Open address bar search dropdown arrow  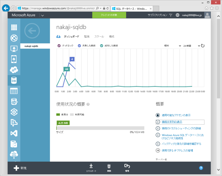click(100, 8)
